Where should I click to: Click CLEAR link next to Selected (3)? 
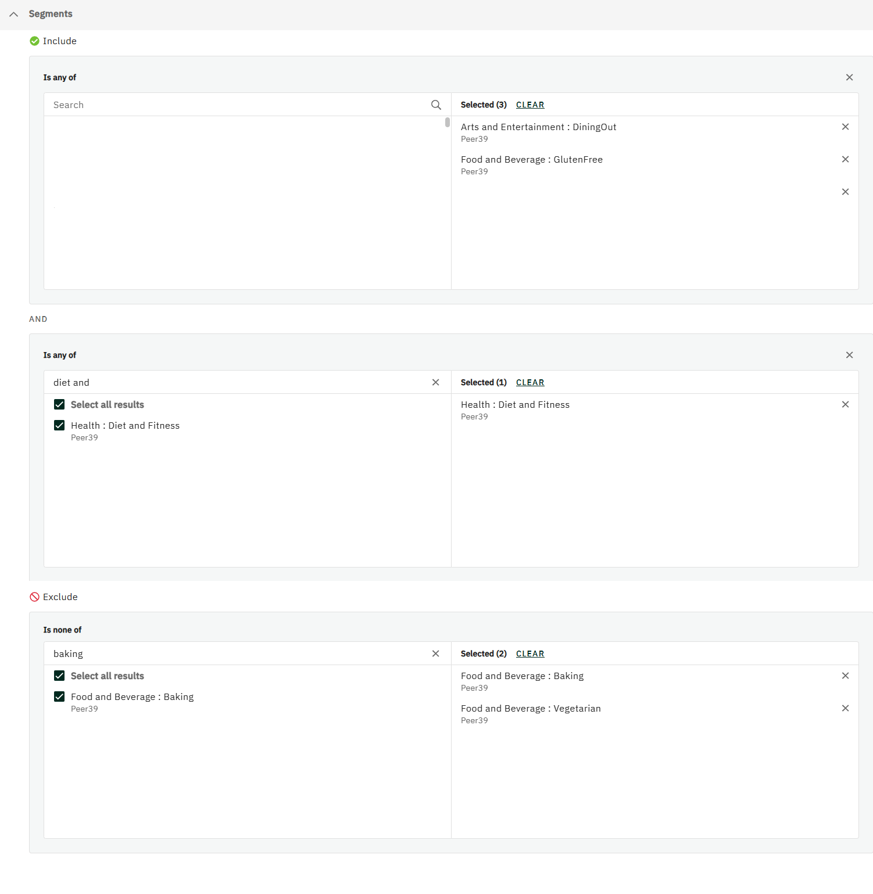click(529, 105)
